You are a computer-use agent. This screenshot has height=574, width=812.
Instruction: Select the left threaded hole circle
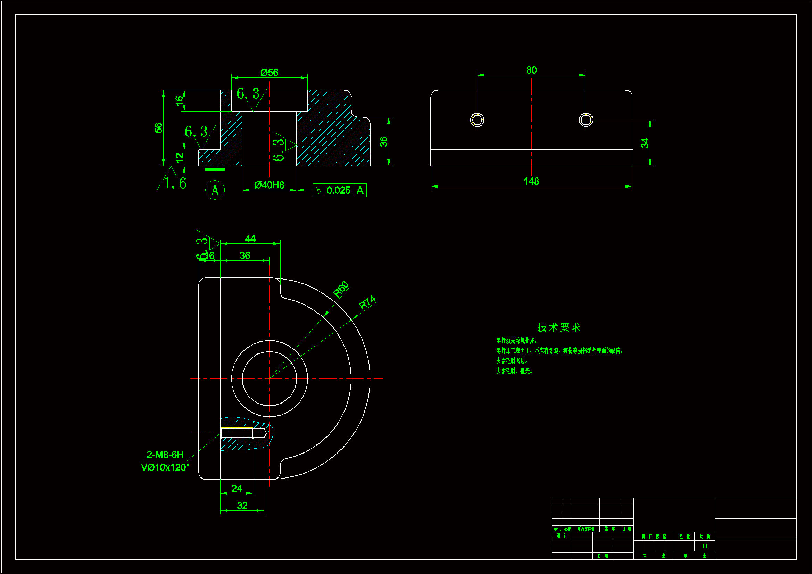[x=477, y=120]
